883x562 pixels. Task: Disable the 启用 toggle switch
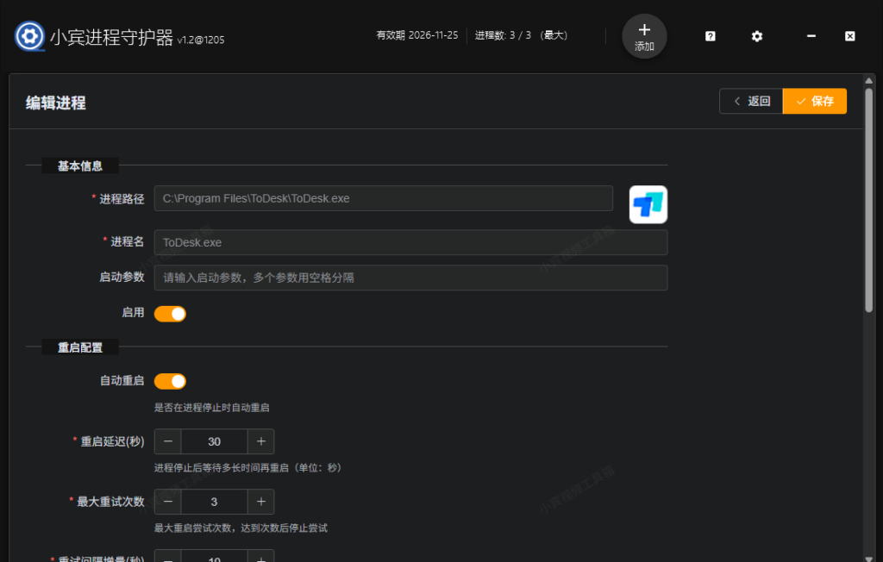[170, 313]
